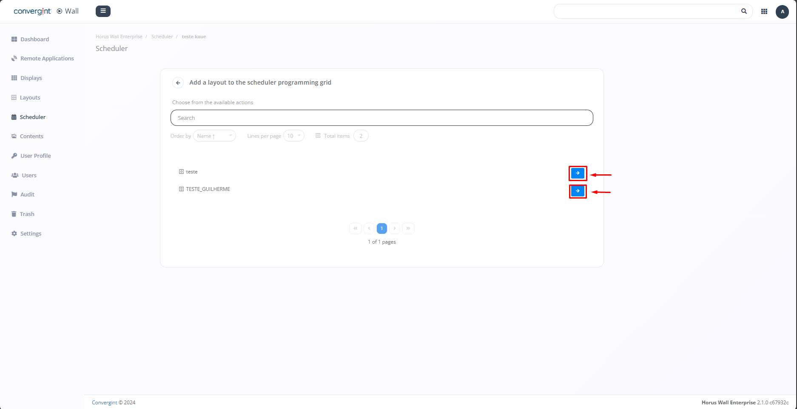Open the apps grid icon
This screenshot has height=409, width=797.
coord(764,11)
